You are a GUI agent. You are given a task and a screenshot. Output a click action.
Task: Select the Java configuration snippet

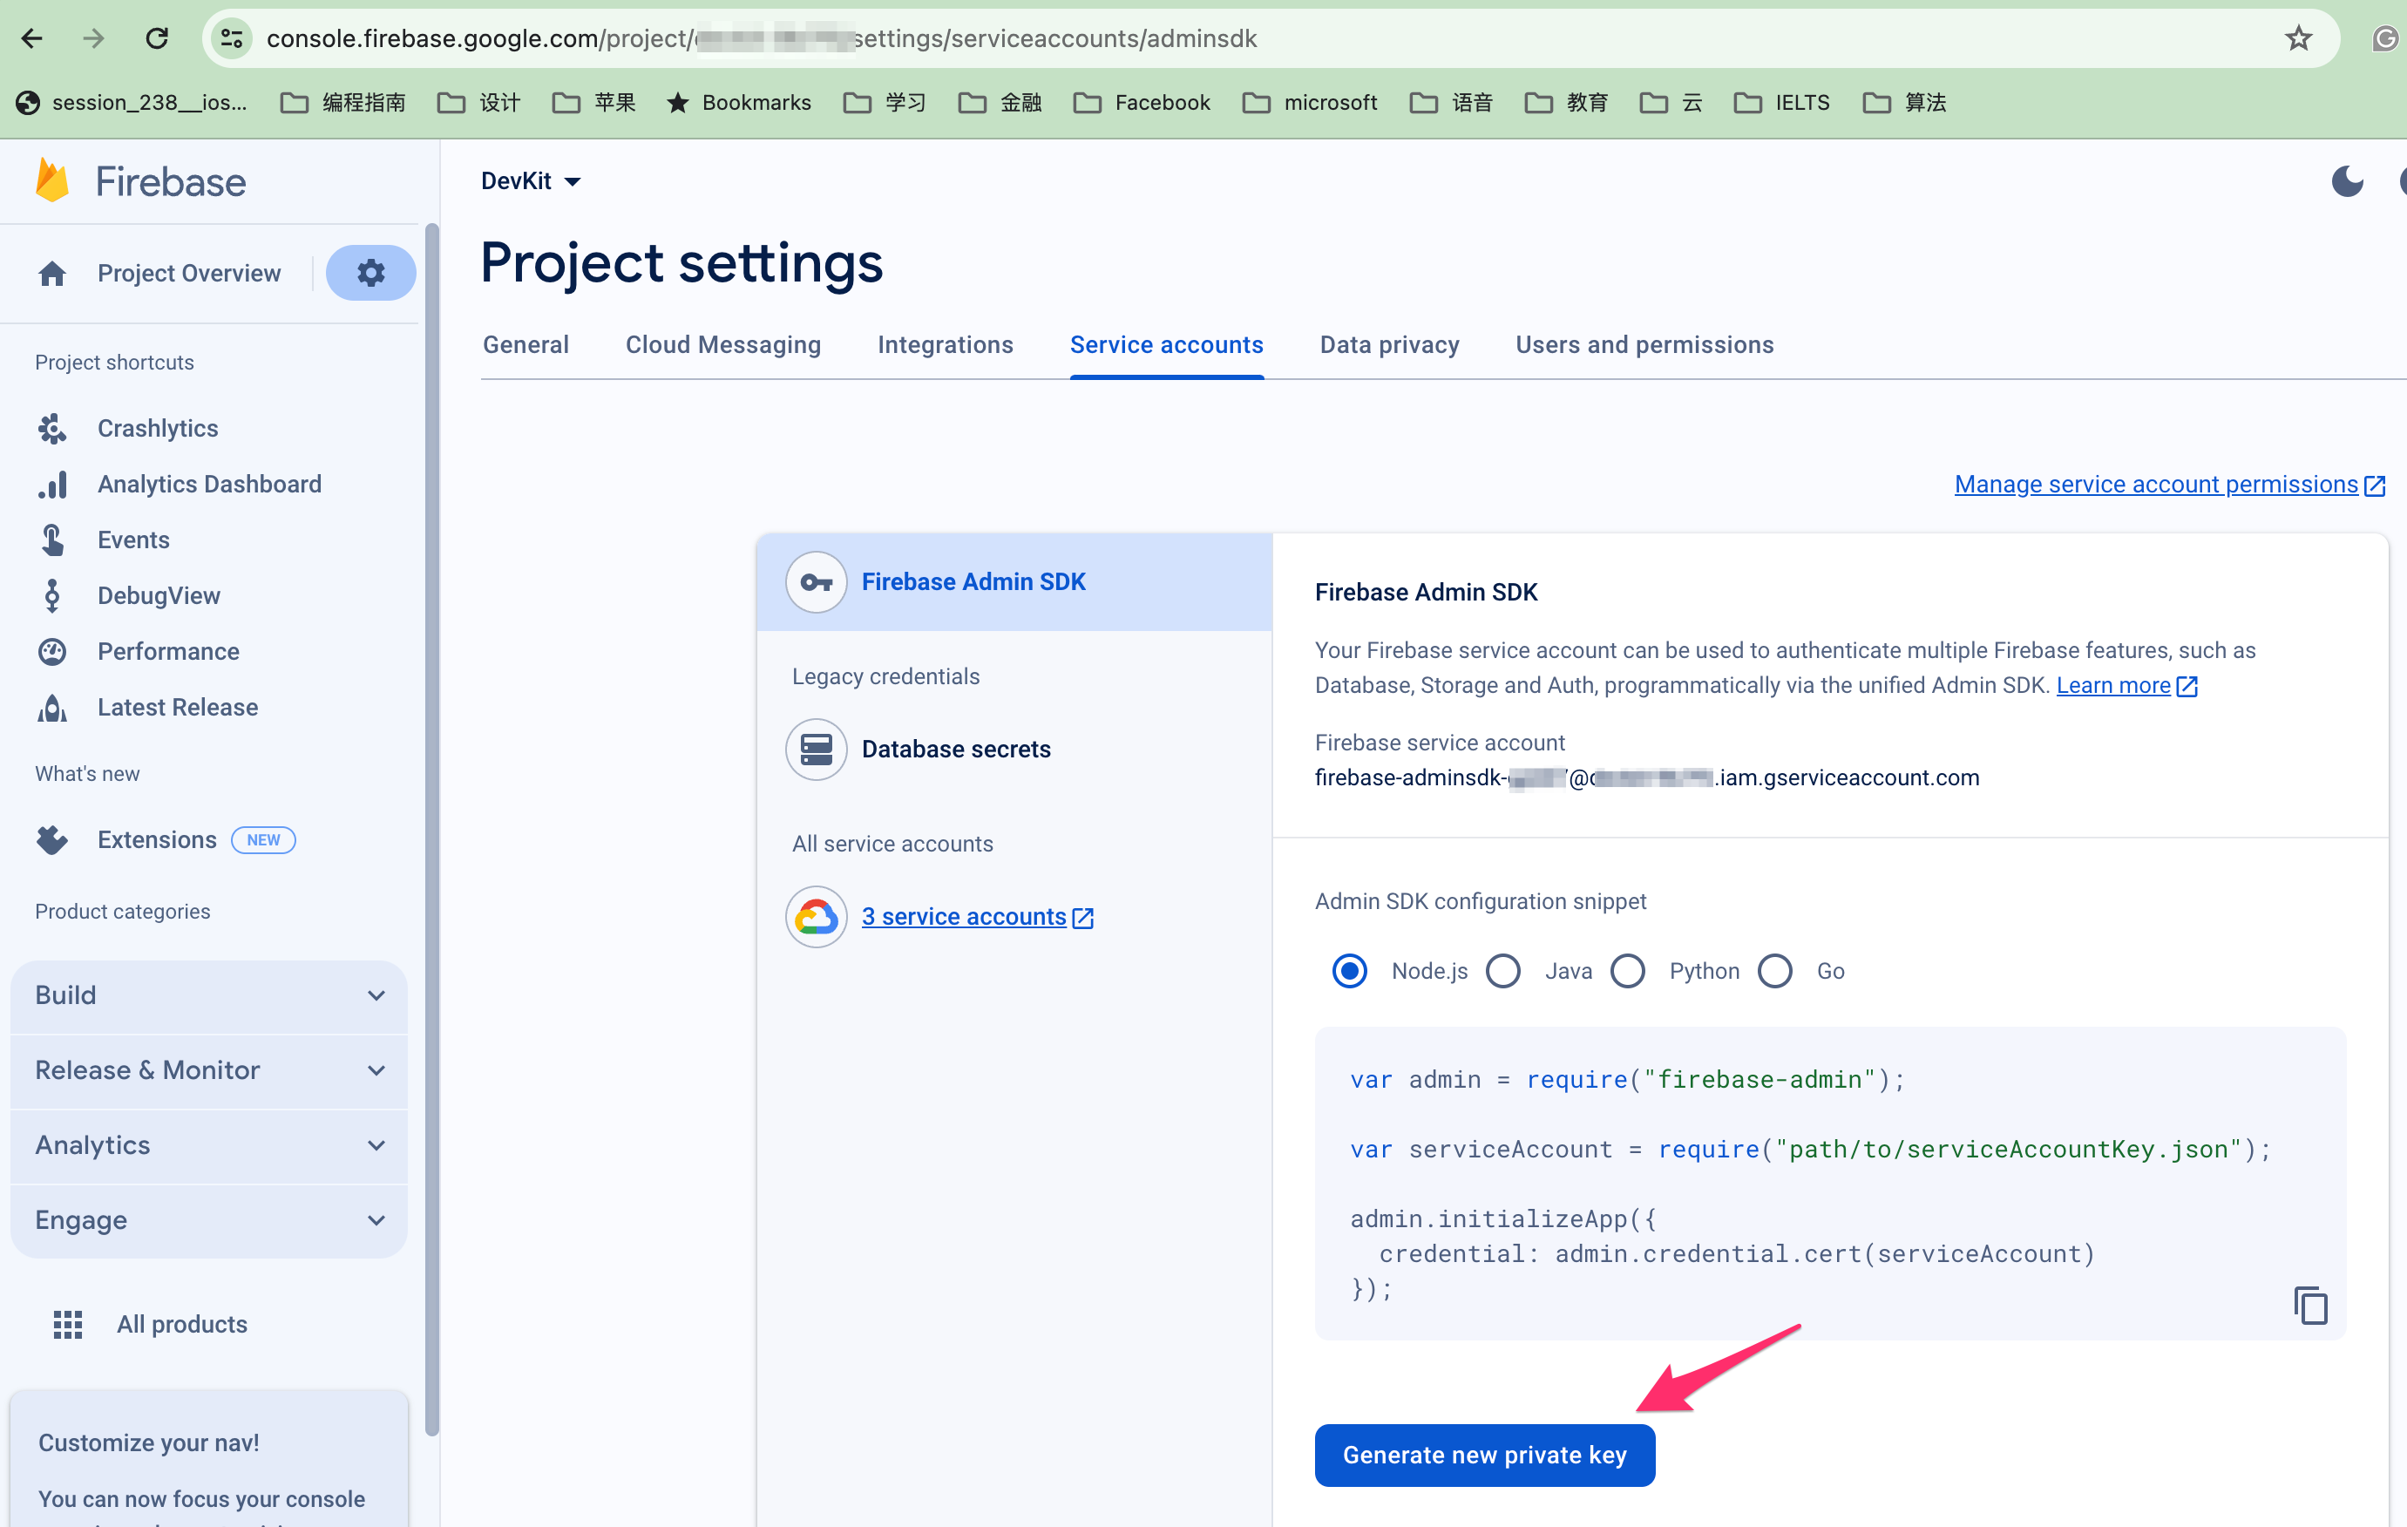[1503, 970]
